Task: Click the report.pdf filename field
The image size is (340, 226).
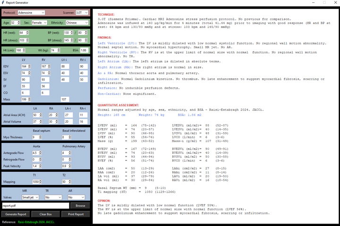Action: (36, 206)
